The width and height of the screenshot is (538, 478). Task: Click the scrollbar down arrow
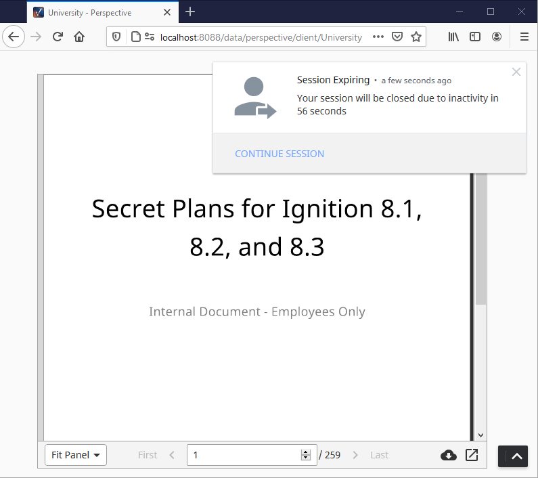(480, 435)
